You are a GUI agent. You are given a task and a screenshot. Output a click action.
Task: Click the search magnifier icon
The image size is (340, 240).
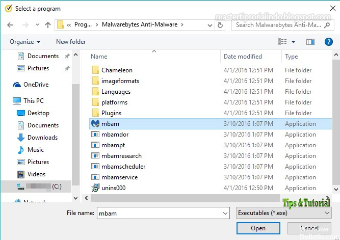327,25
